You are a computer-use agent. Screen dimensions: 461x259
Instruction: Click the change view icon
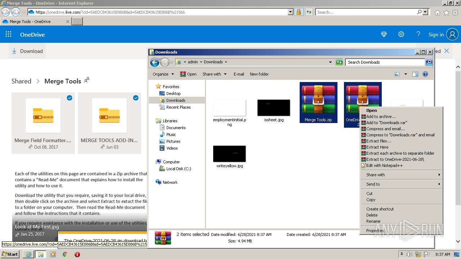coord(397,74)
